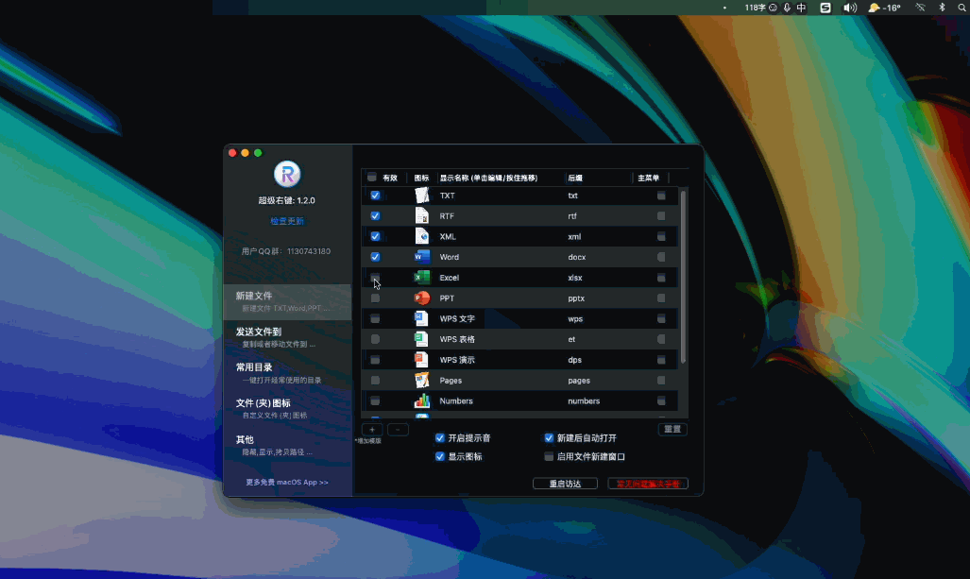Click the docx suffix cell
Screen dimensions: 970x579
tap(576, 257)
